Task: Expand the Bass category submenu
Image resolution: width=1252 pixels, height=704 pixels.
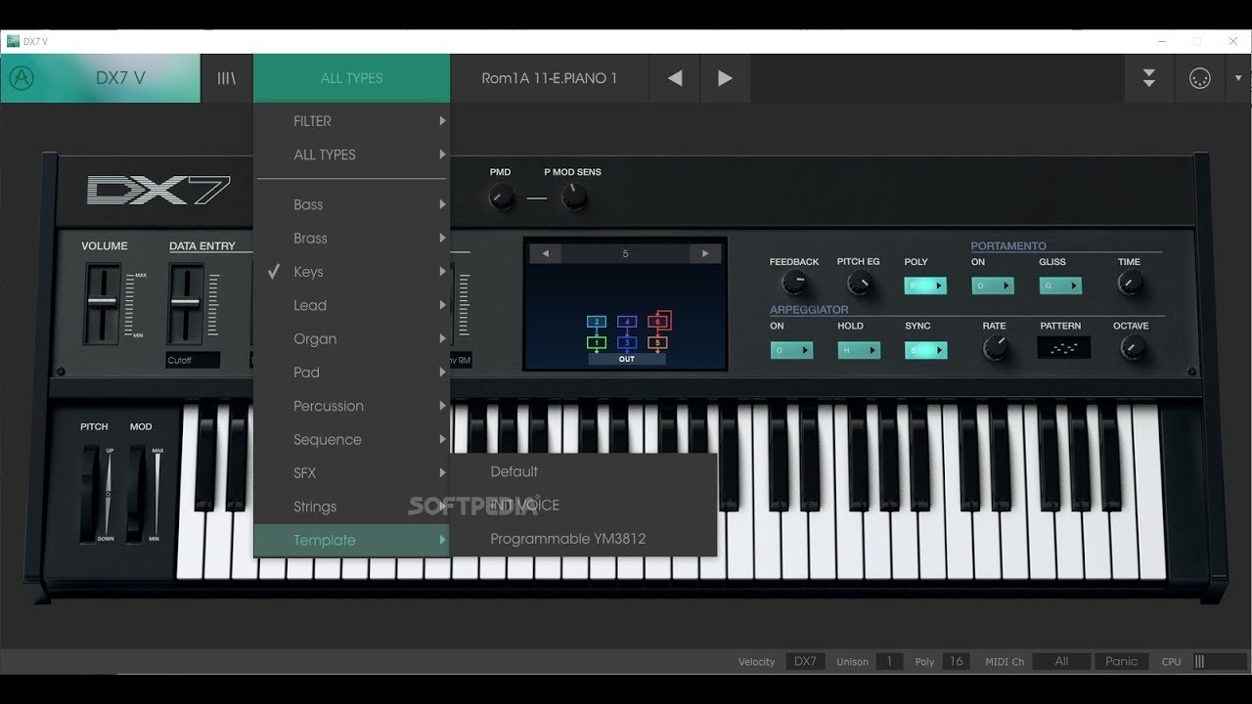Action: tap(352, 204)
